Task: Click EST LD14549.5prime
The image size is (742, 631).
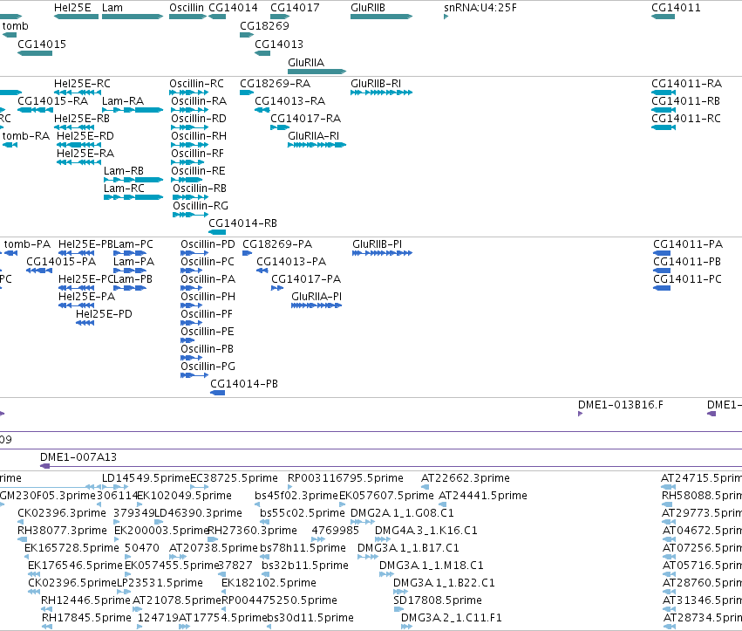Action: [x=146, y=478]
